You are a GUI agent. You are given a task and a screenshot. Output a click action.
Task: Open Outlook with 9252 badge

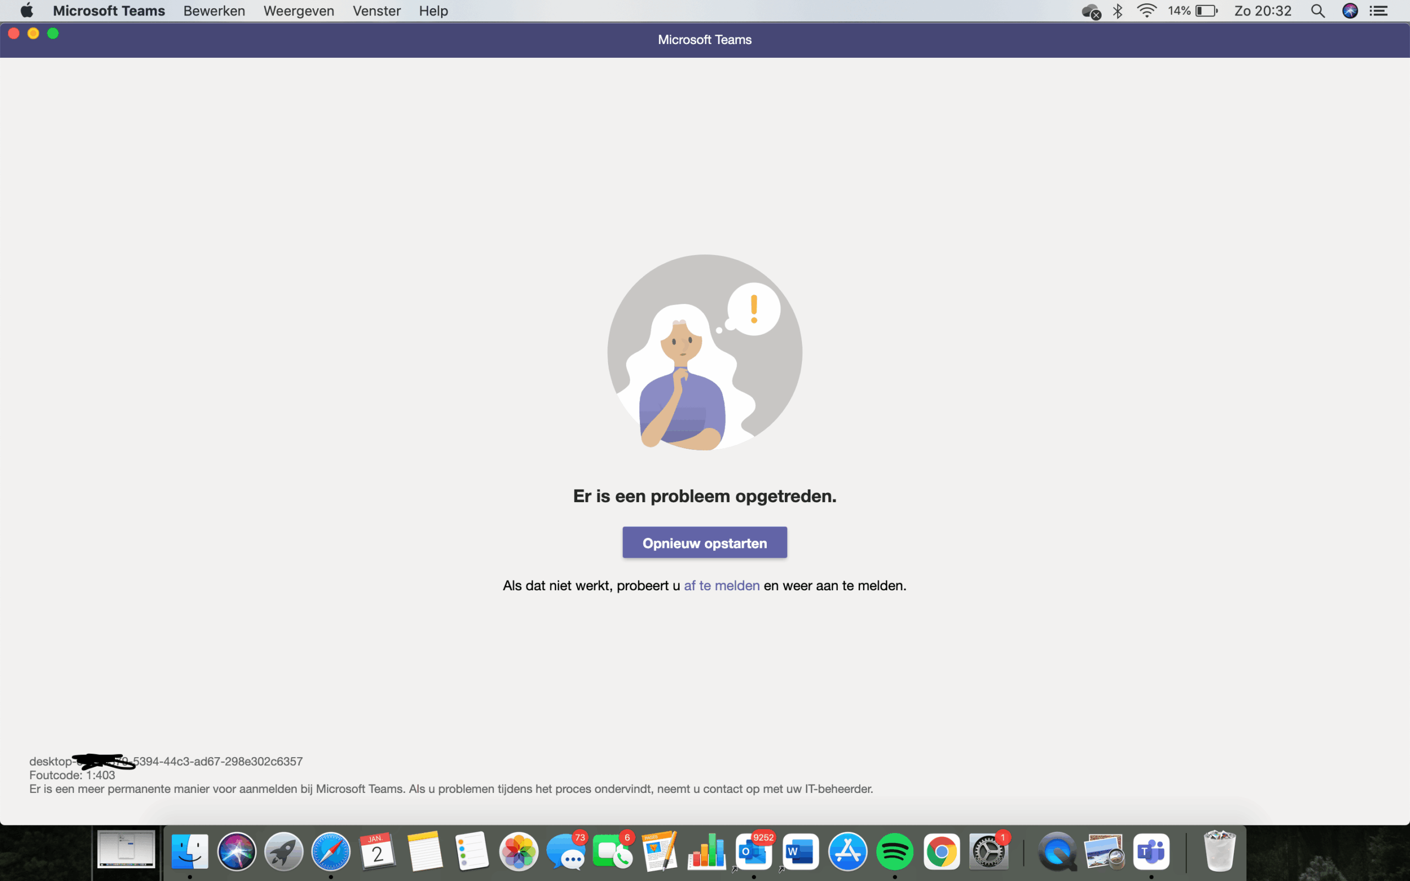[x=753, y=851]
